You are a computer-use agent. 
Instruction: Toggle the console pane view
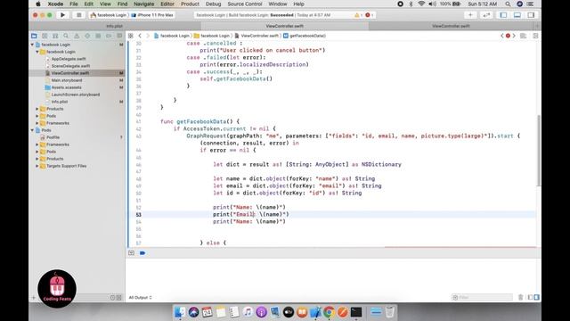536,297
